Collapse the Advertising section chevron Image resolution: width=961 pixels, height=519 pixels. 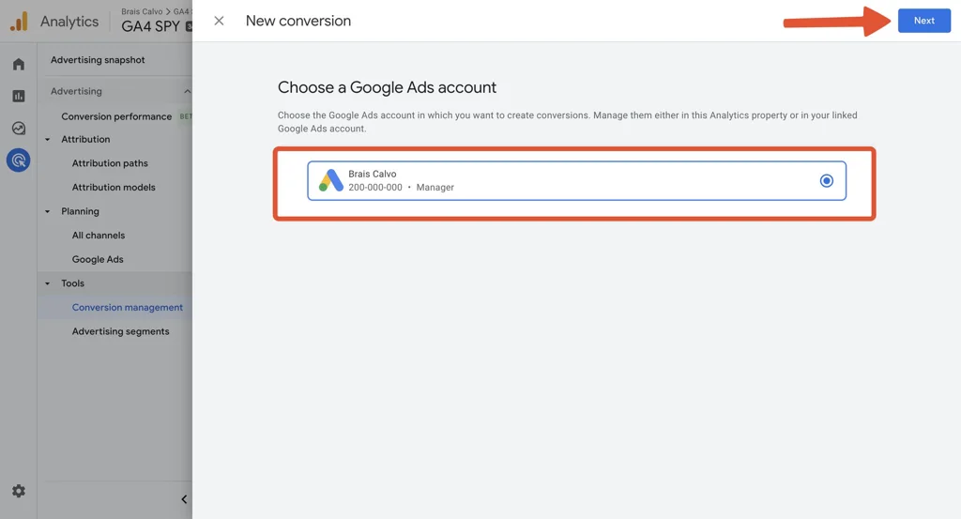coord(187,91)
